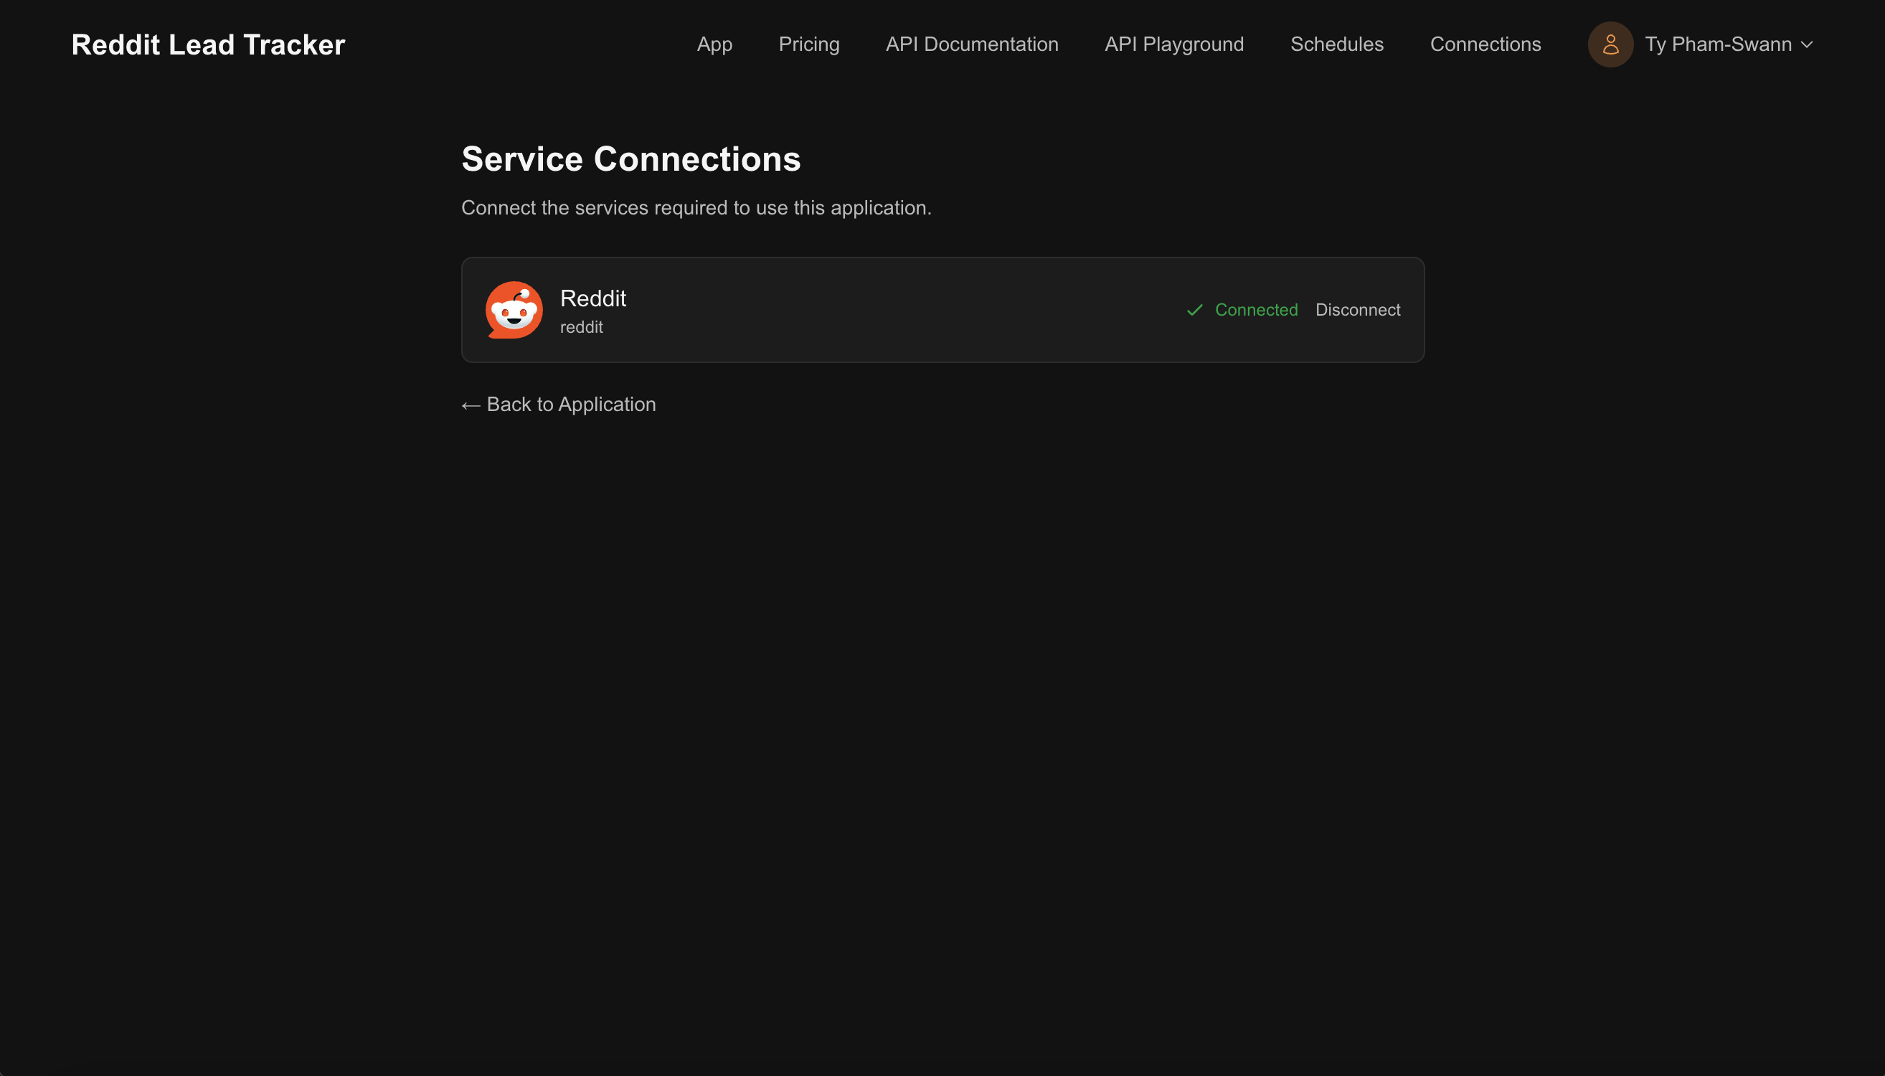This screenshot has width=1885, height=1076.
Task: Click the Reddit logo icon in the connection card
Action: point(513,310)
